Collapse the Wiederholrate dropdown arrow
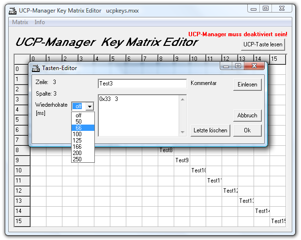Viewport: 301px width, 240px height. 90,106
